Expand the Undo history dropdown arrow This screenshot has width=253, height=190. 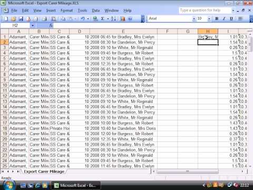click(88, 18)
